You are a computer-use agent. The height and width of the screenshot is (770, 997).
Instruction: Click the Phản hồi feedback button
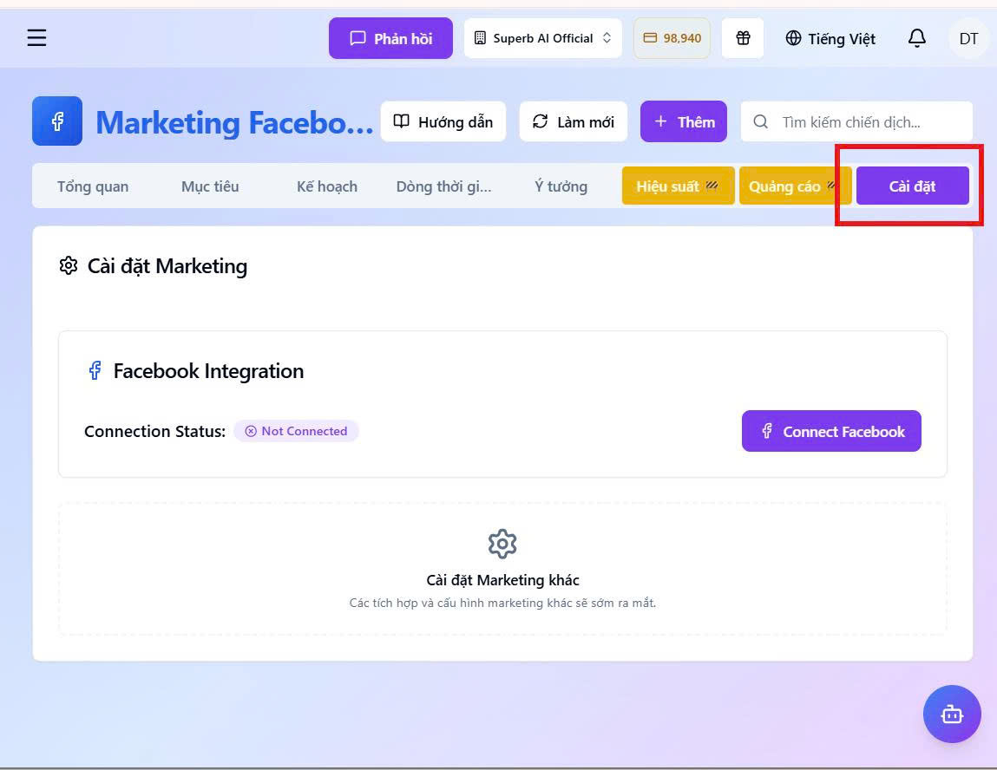click(x=390, y=38)
